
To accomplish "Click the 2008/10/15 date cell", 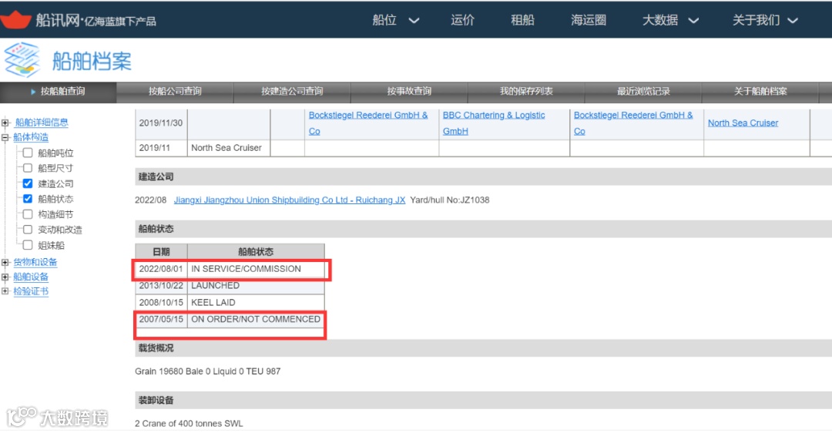I will click(161, 303).
